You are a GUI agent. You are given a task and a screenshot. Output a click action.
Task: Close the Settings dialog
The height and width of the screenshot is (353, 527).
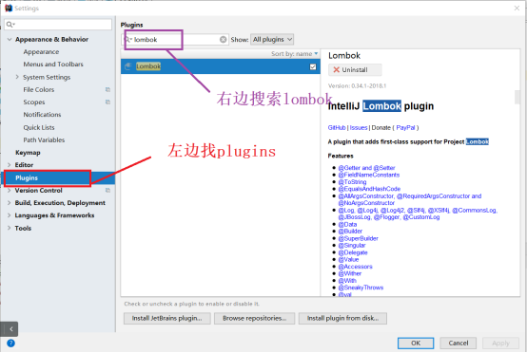(517, 8)
